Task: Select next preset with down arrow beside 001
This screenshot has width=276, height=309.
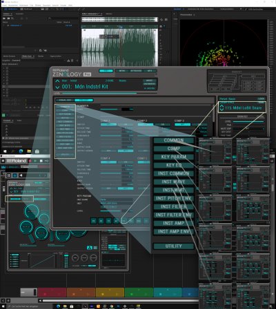Action: coord(57,87)
